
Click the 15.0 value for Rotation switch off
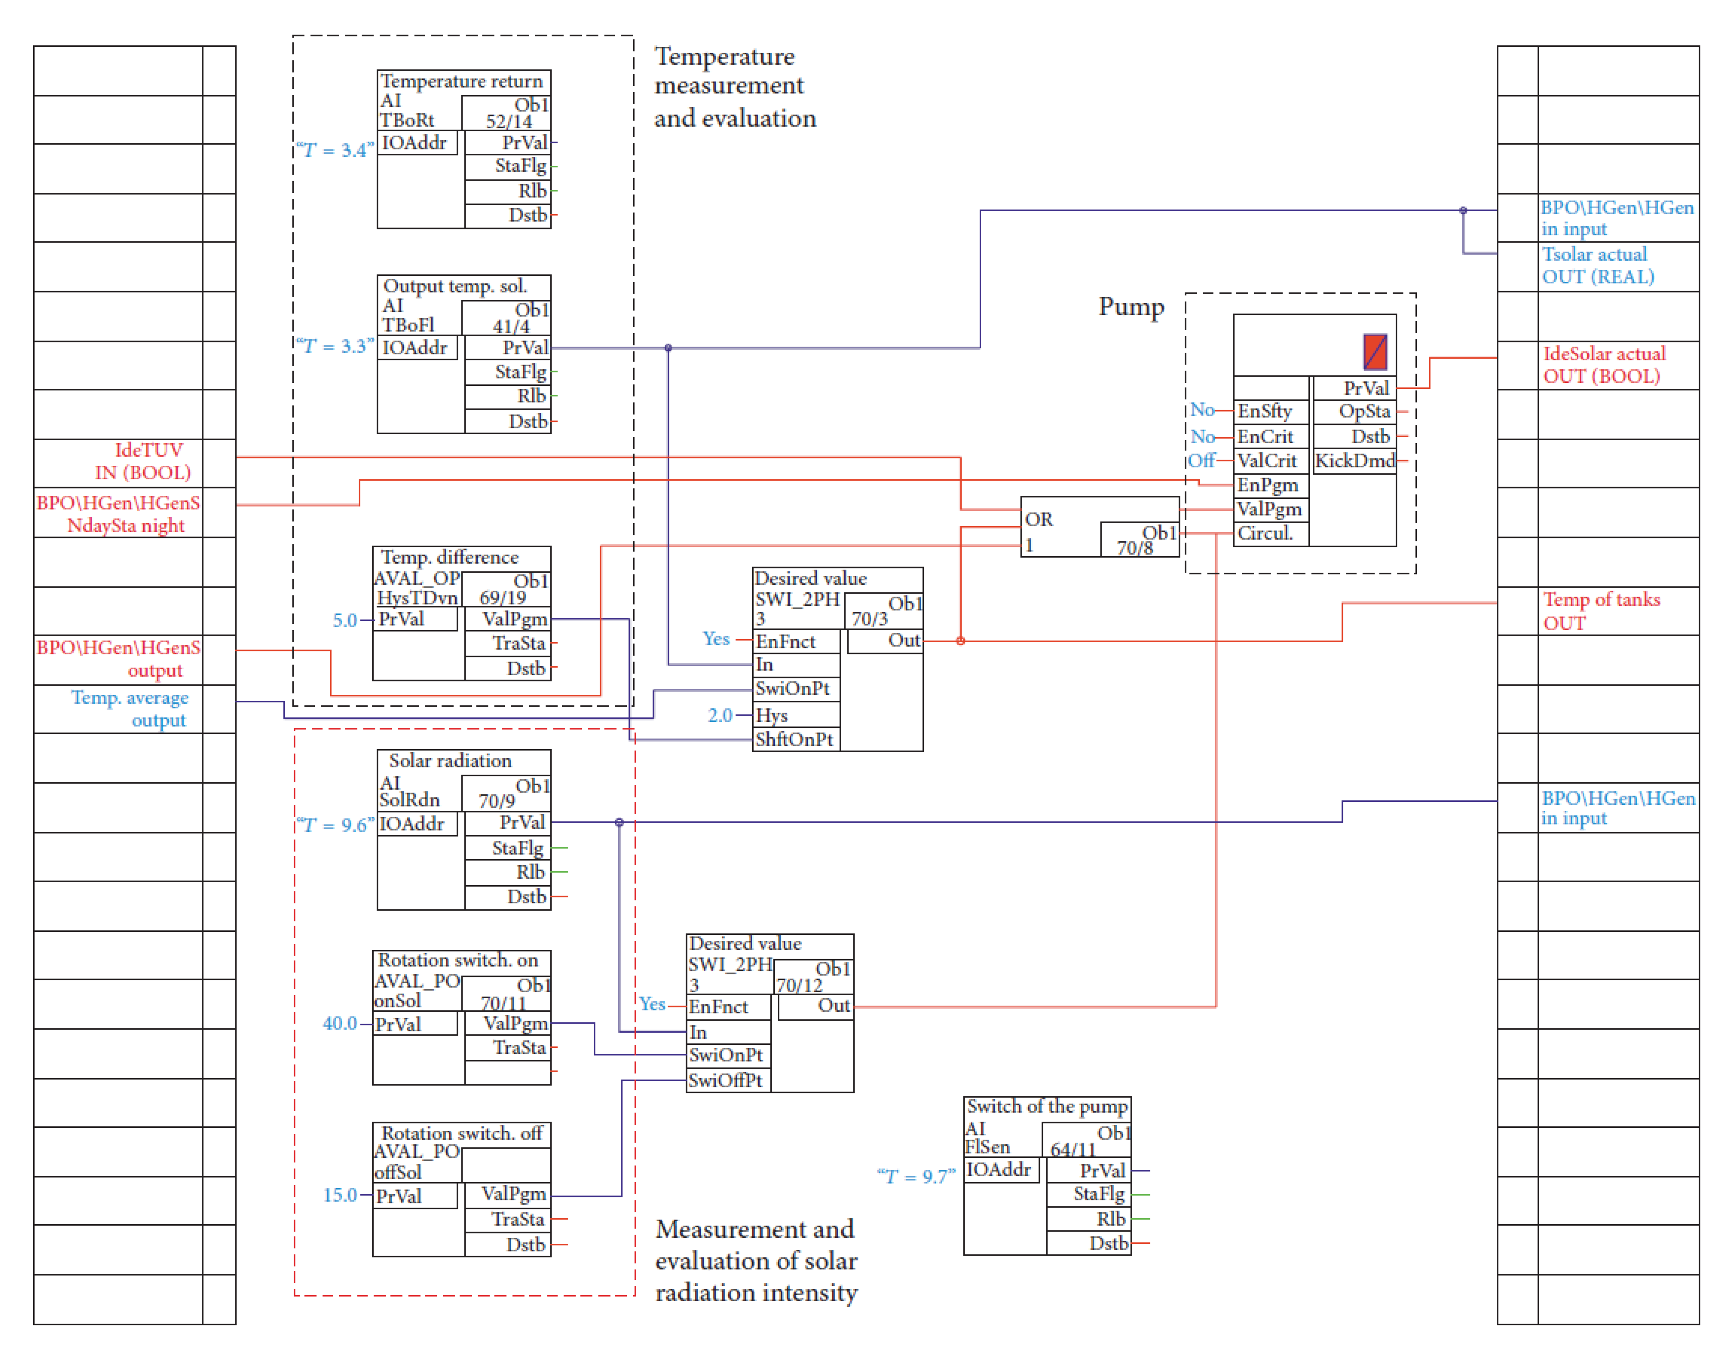(340, 1195)
